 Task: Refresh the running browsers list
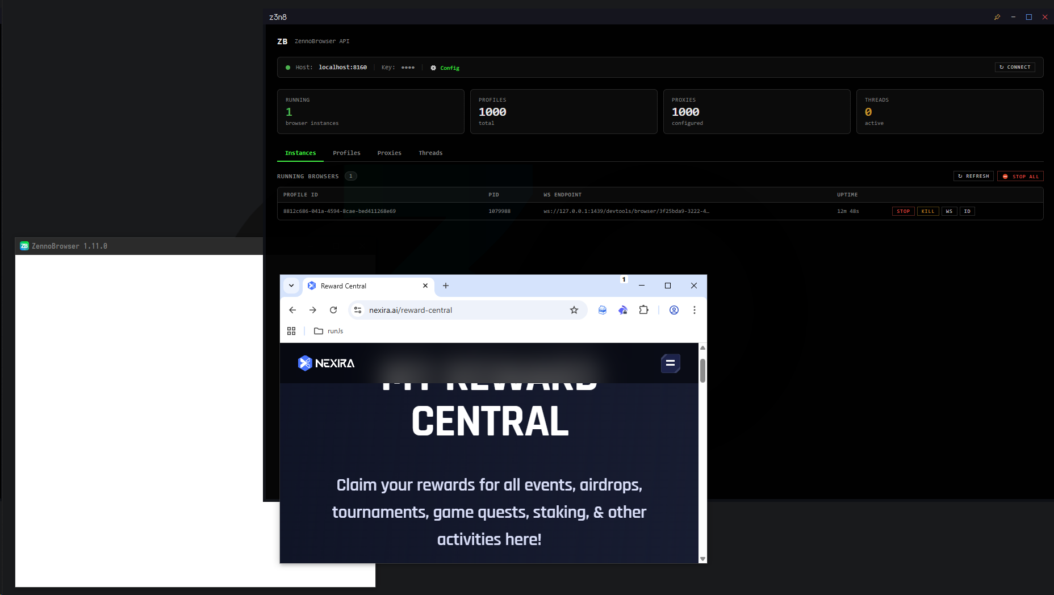click(973, 176)
